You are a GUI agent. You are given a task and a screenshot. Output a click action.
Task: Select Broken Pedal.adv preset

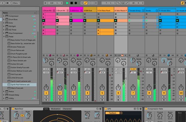coord(18,47)
